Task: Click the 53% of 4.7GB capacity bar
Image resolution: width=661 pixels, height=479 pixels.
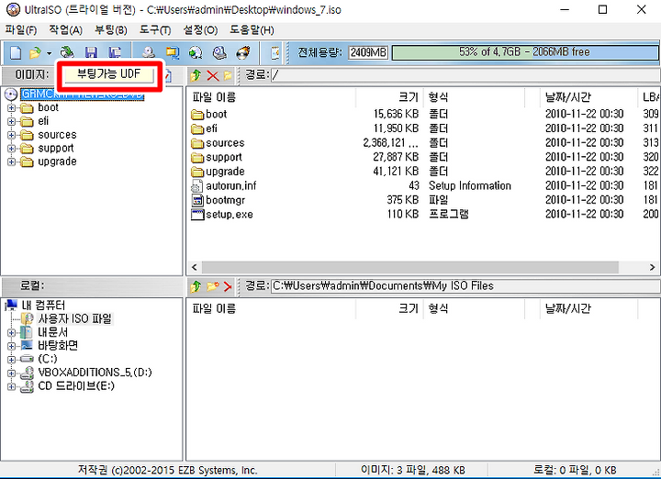Action: point(524,52)
